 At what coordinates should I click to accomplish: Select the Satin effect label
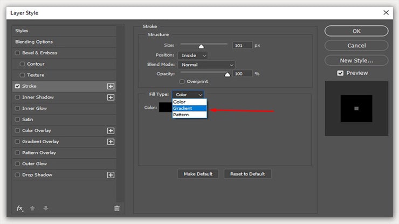tap(27, 120)
